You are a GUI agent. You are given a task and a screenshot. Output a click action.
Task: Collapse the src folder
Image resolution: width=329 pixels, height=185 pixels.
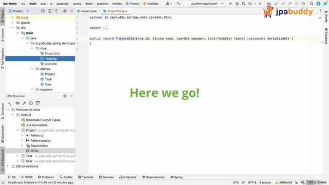coord(12,28)
